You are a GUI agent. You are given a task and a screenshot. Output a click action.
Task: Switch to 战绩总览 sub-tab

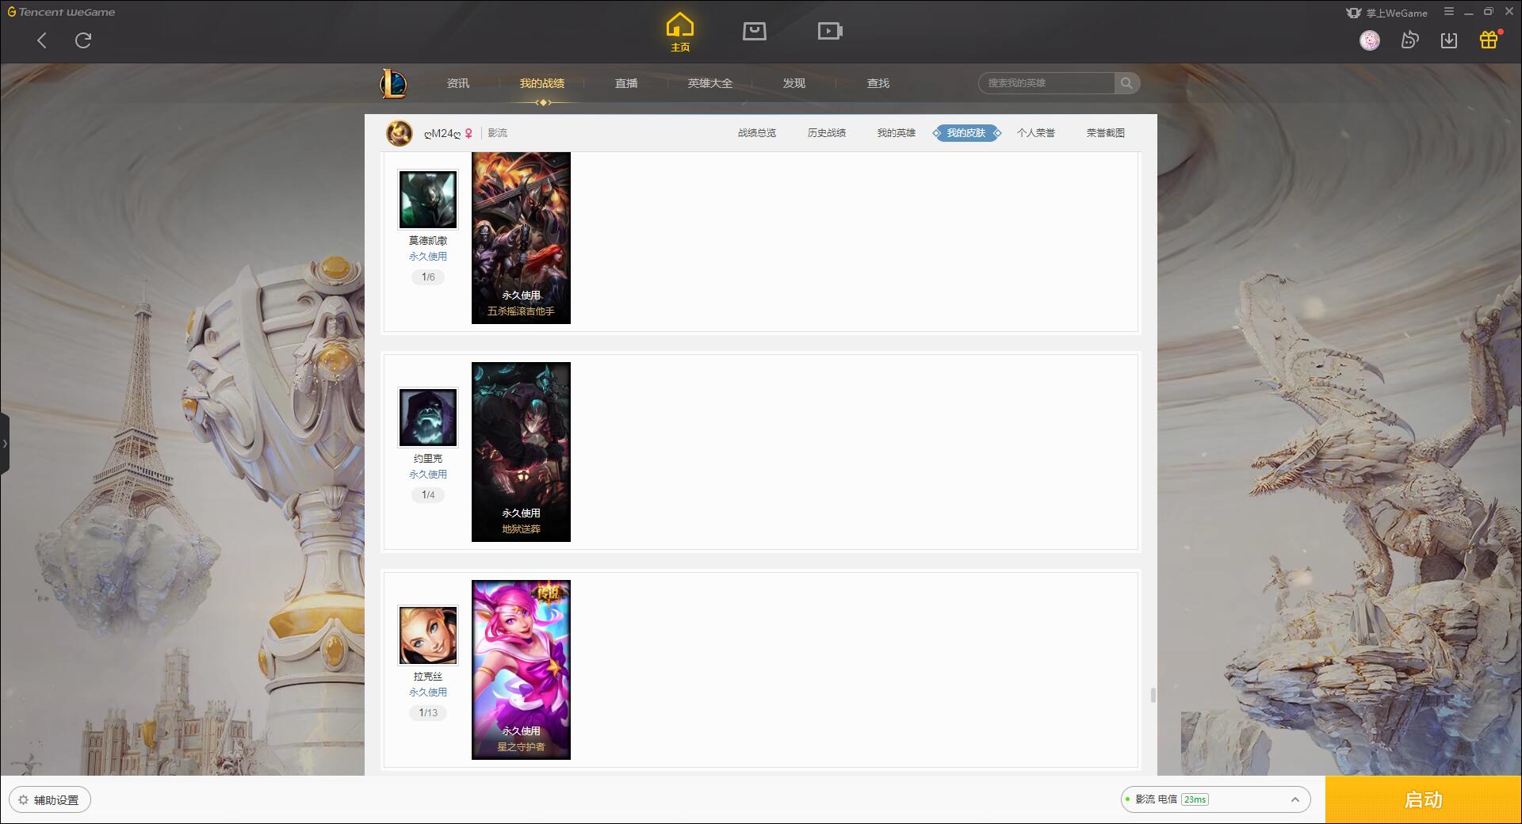[757, 133]
